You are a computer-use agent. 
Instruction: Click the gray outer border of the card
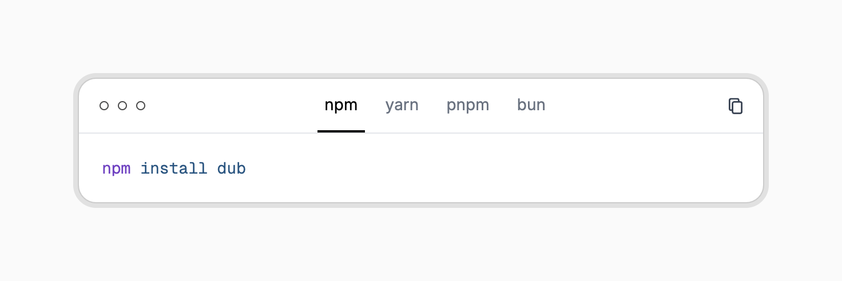pos(76,140)
